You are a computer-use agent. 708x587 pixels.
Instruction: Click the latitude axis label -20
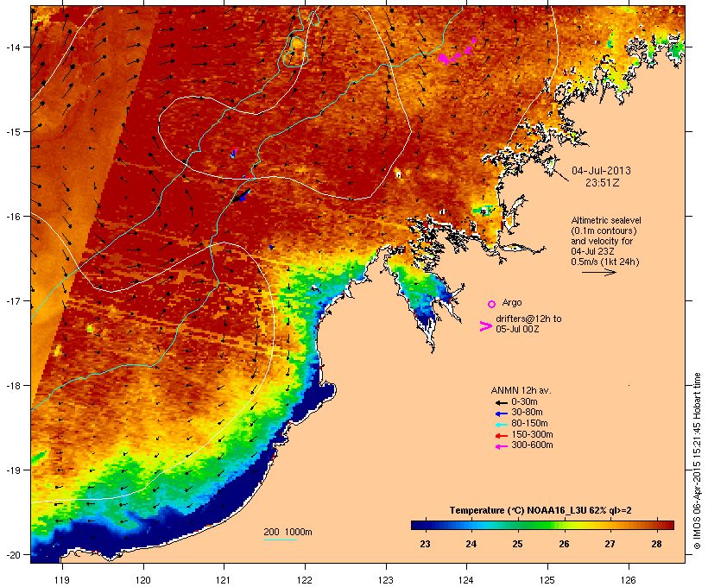click(x=12, y=555)
